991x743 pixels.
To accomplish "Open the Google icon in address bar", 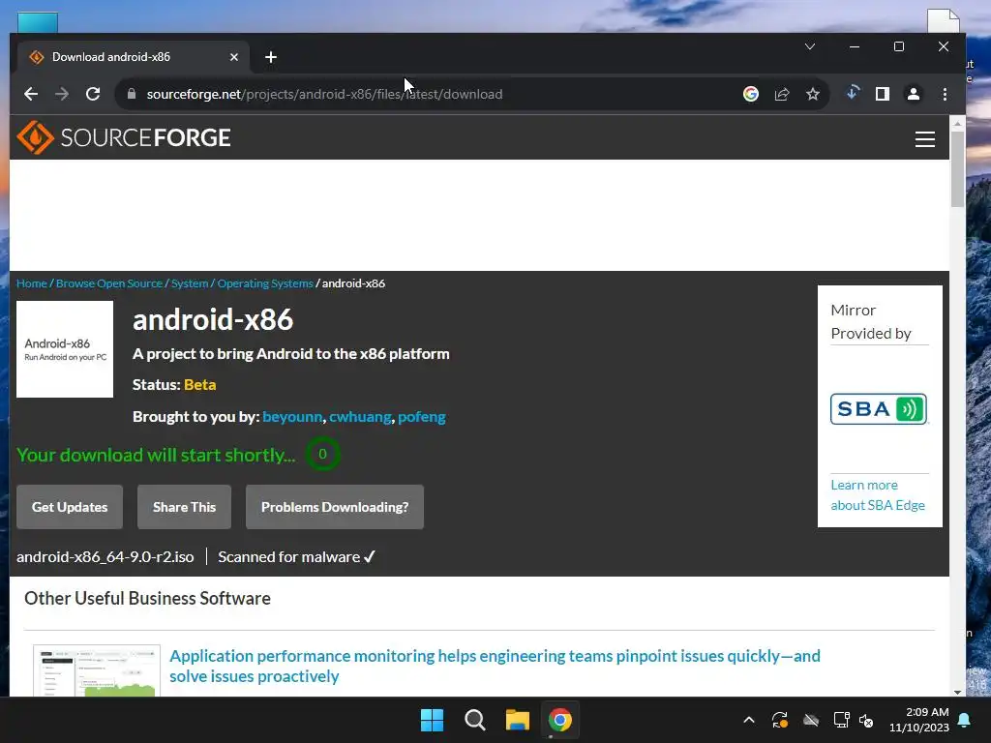I will 751,94.
